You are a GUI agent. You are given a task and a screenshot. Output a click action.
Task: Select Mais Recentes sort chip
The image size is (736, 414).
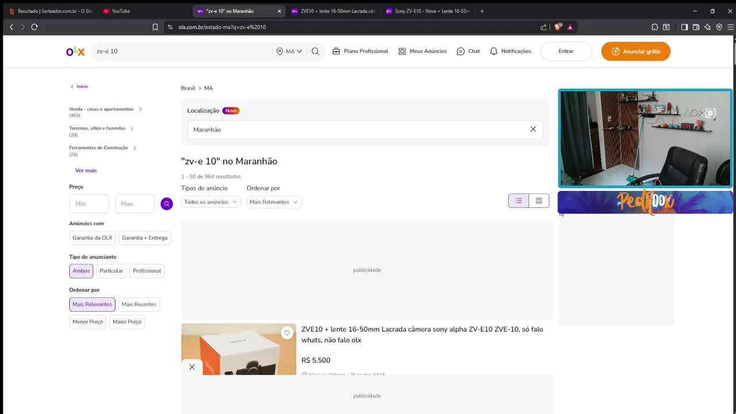pos(139,304)
